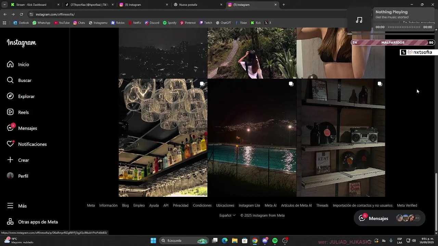The image size is (438, 246).
Task: Open the Ayuda footer link
Action: (154, 205)
